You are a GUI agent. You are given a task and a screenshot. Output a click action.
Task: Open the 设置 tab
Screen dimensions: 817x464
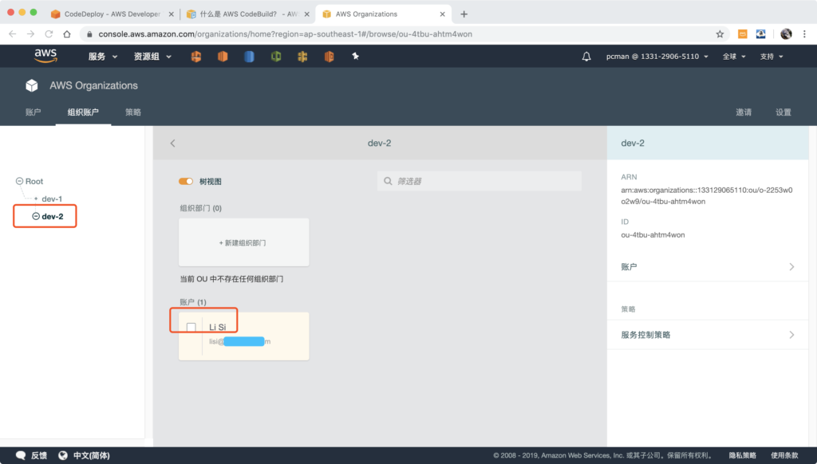[783, 112]
